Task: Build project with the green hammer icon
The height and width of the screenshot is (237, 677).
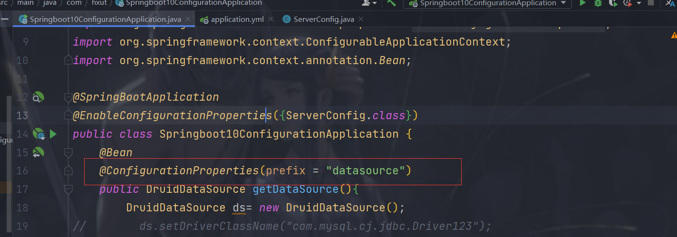Action: tap(391, 3)
